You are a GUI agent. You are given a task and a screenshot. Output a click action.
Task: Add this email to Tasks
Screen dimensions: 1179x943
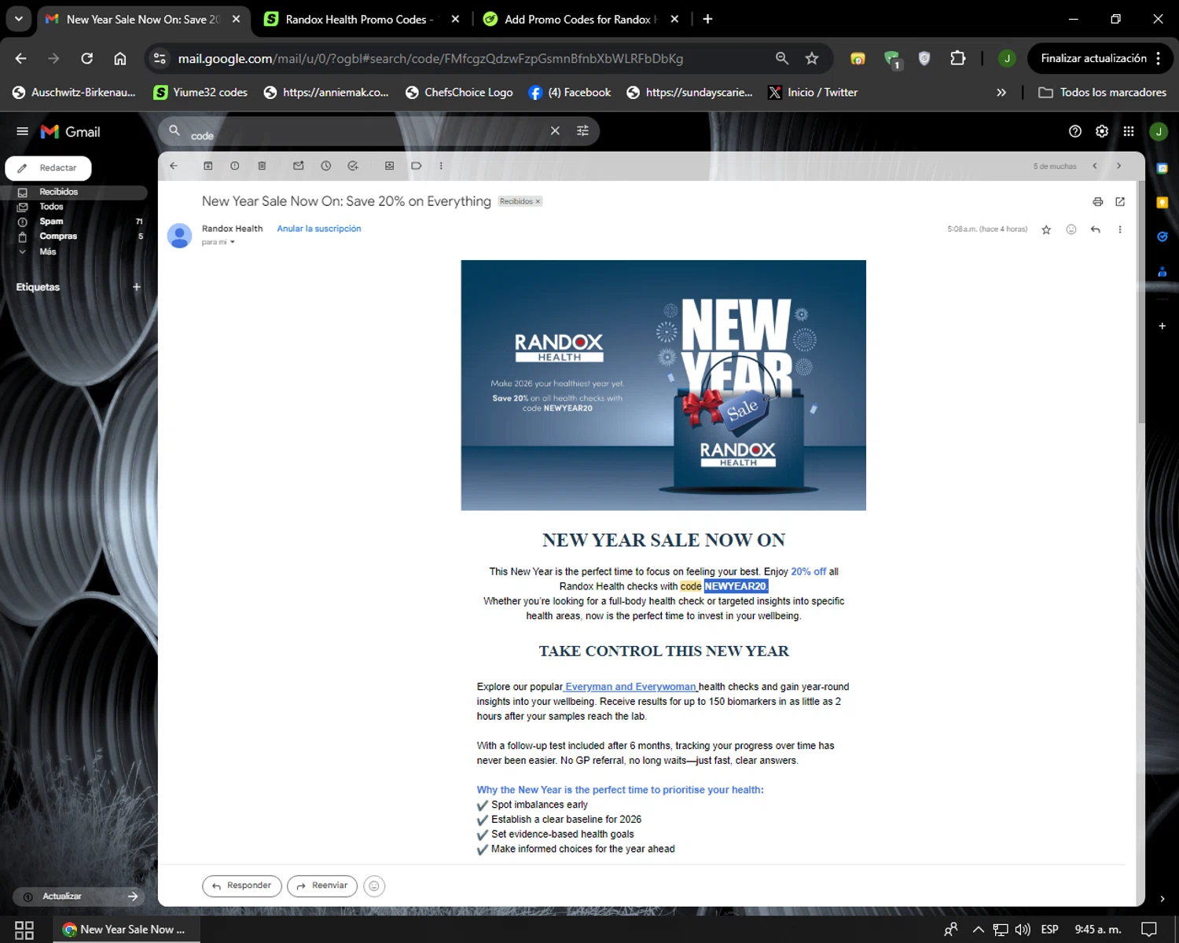pyautogui.click(x=353, y=166)
